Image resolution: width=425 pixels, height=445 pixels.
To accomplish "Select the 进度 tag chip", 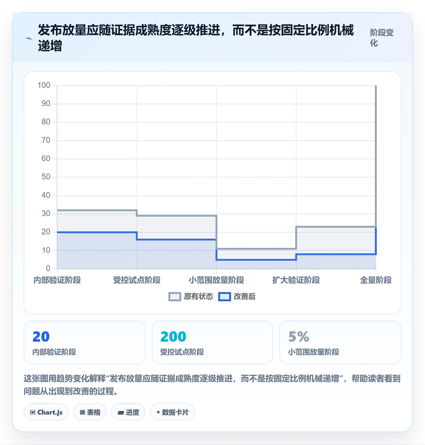I will pyautogui.click(x=128, y=412).
